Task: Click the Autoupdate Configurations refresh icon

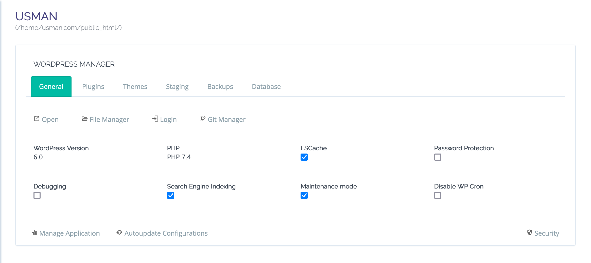Action: 119,232
